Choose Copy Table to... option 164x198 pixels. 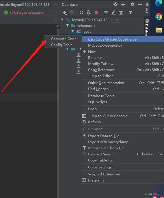[x=122, y=160]
